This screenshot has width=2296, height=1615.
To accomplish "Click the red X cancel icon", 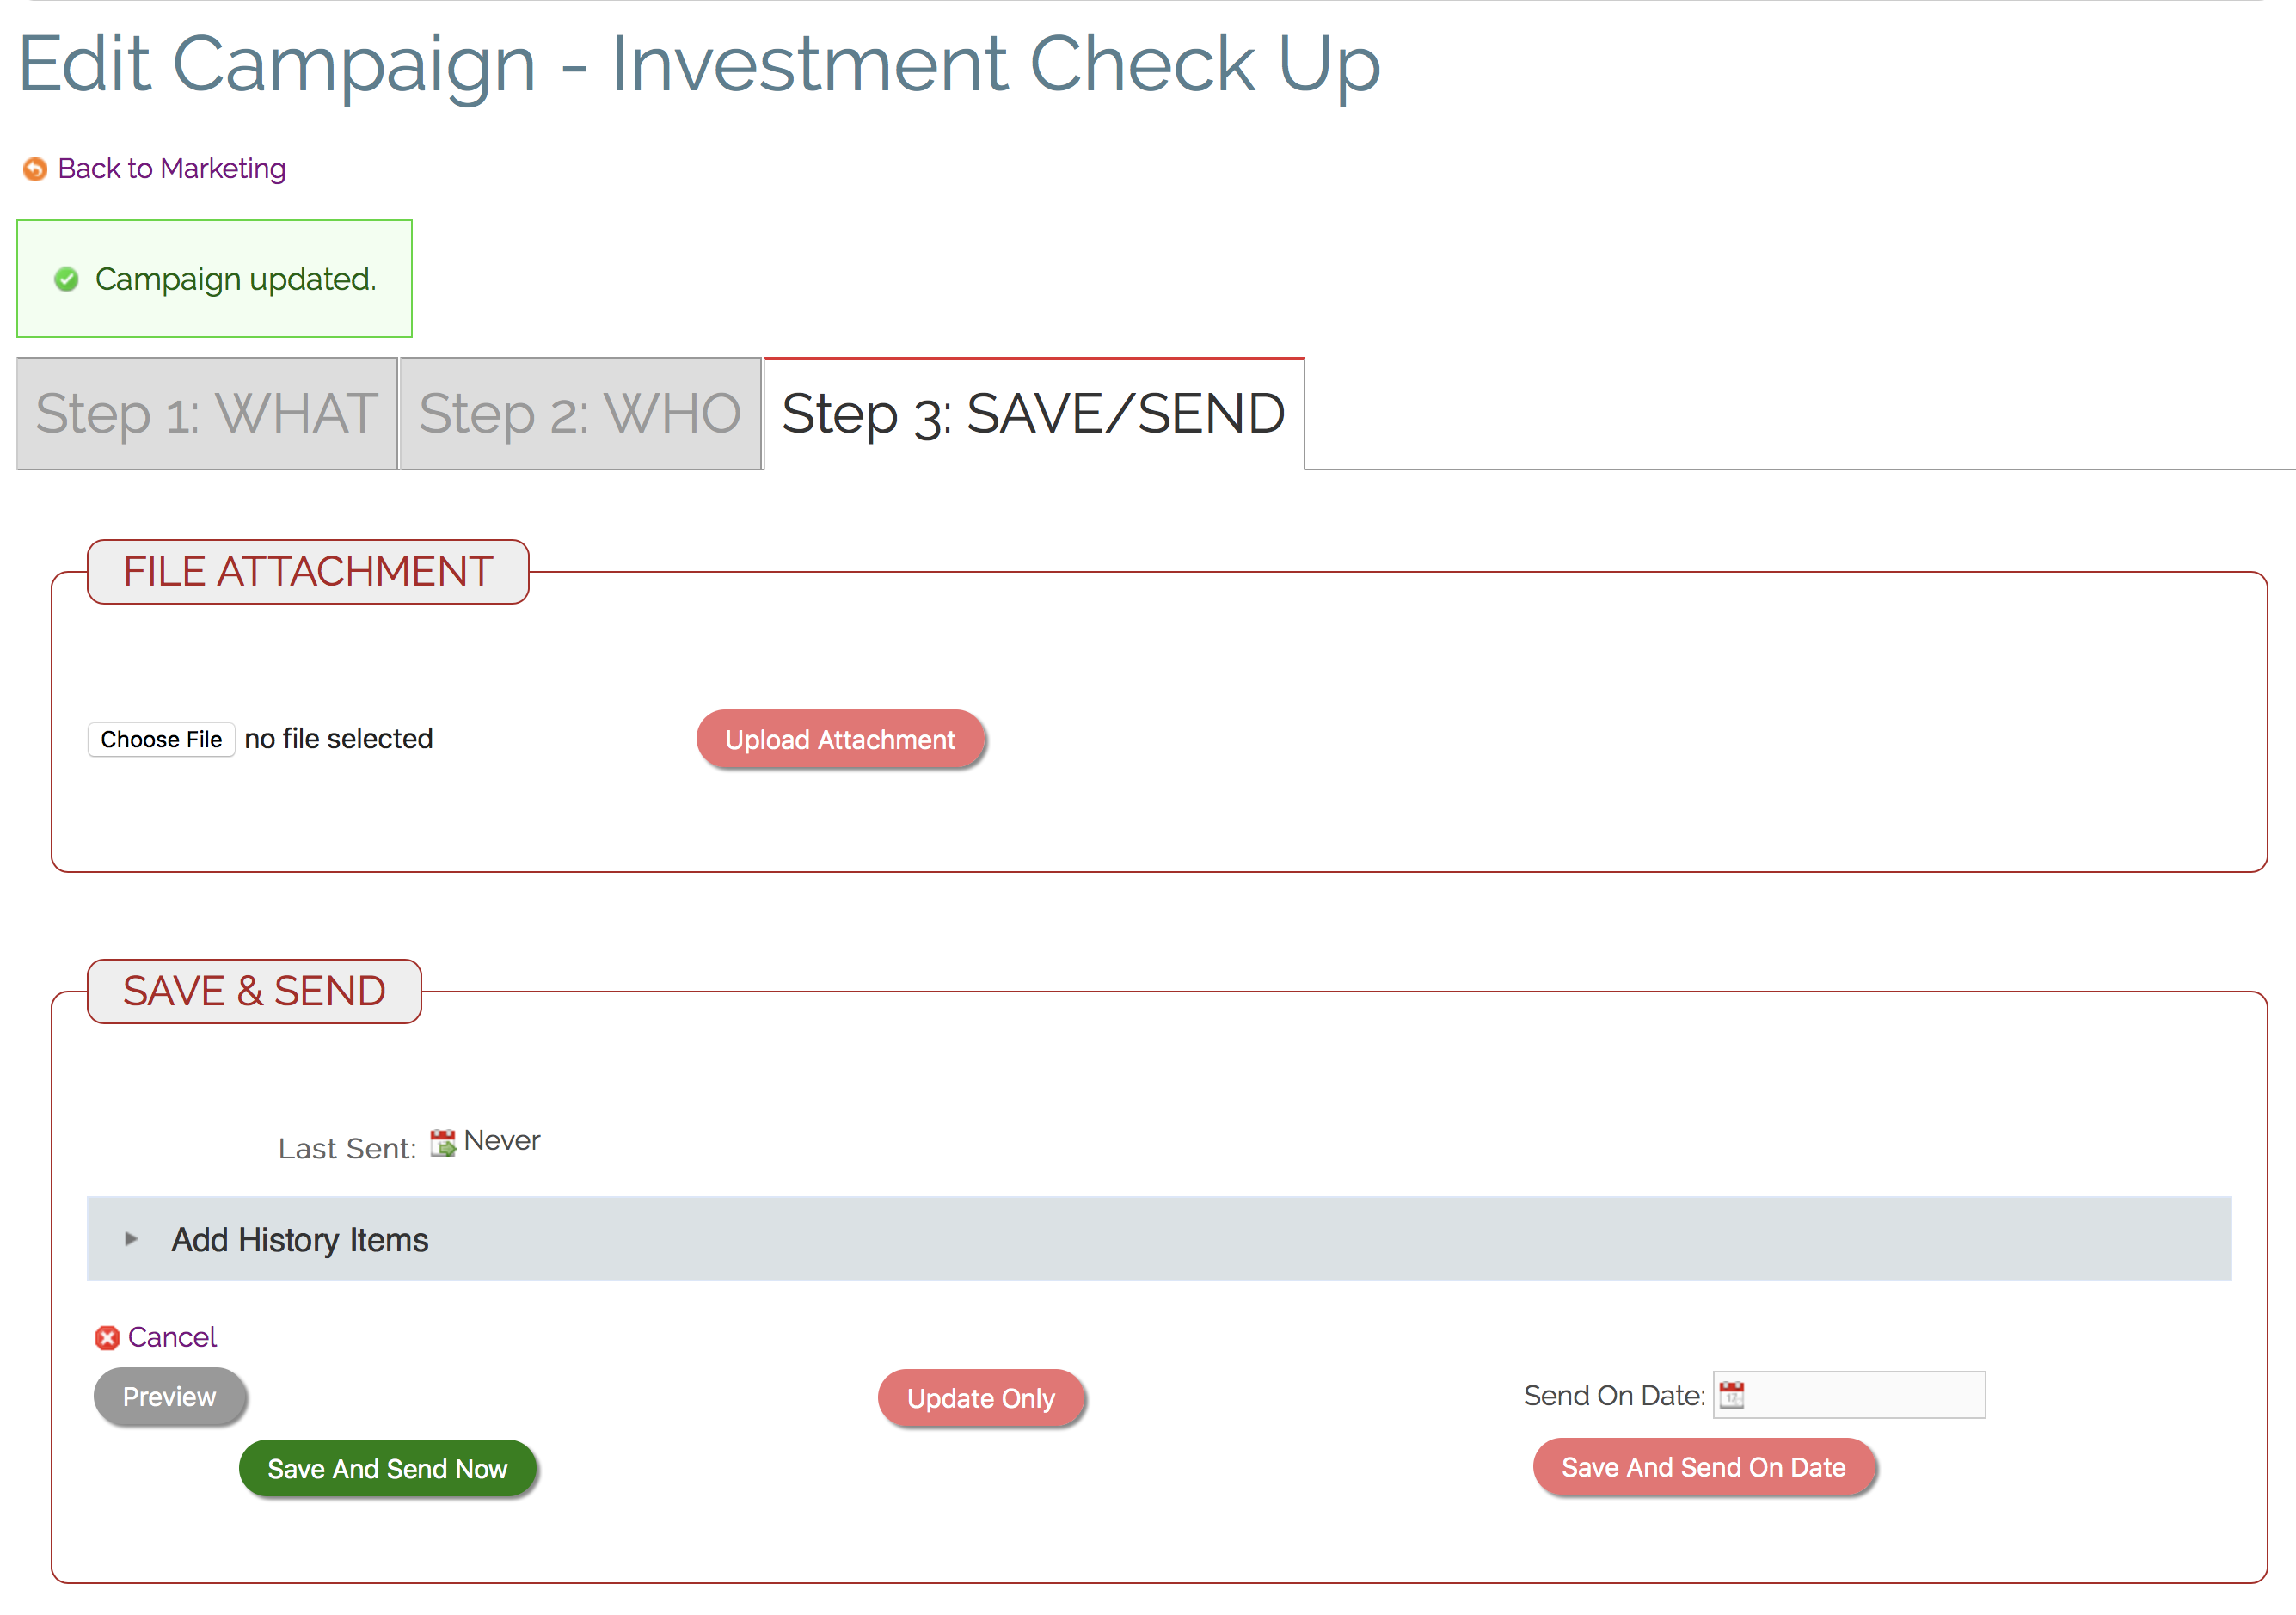I will (x=107, y=1338).
